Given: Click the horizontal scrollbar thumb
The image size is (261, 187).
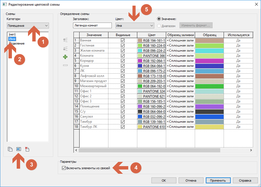Looking at the screenshot, I should point(149,150).
